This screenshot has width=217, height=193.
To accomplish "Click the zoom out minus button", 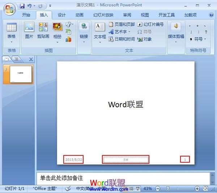I will coord(157,189).
